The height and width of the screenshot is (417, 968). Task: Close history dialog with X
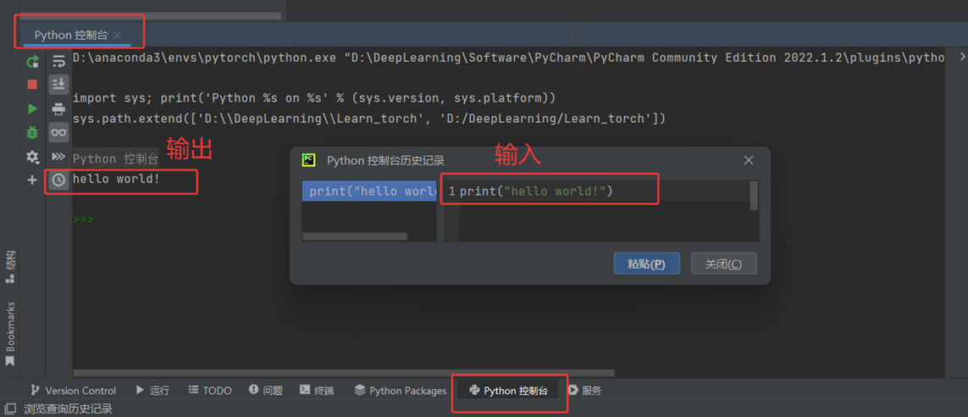click(748, 161)
